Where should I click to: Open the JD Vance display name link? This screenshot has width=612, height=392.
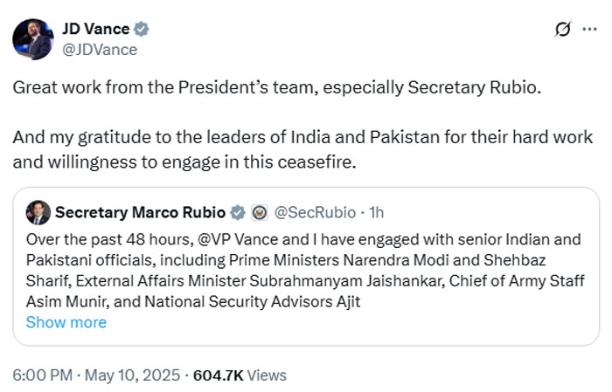click(x=96, y=29)
